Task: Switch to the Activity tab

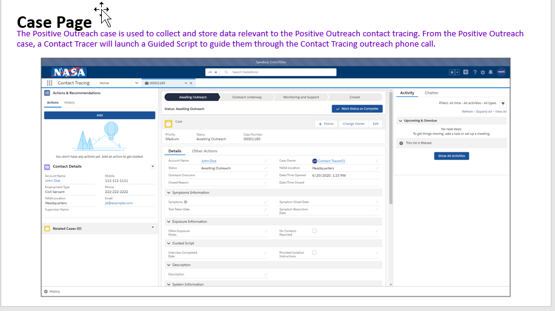Action: coord(407,93)
